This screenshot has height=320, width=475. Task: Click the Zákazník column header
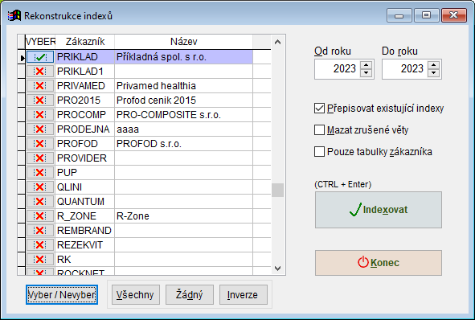coord(85,42)
